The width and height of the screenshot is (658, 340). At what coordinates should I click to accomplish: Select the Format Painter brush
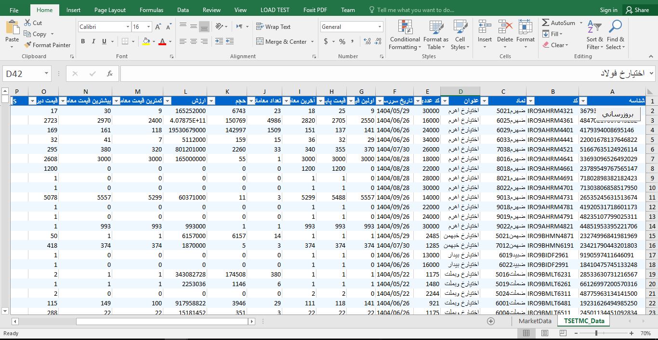coord(27,45)
